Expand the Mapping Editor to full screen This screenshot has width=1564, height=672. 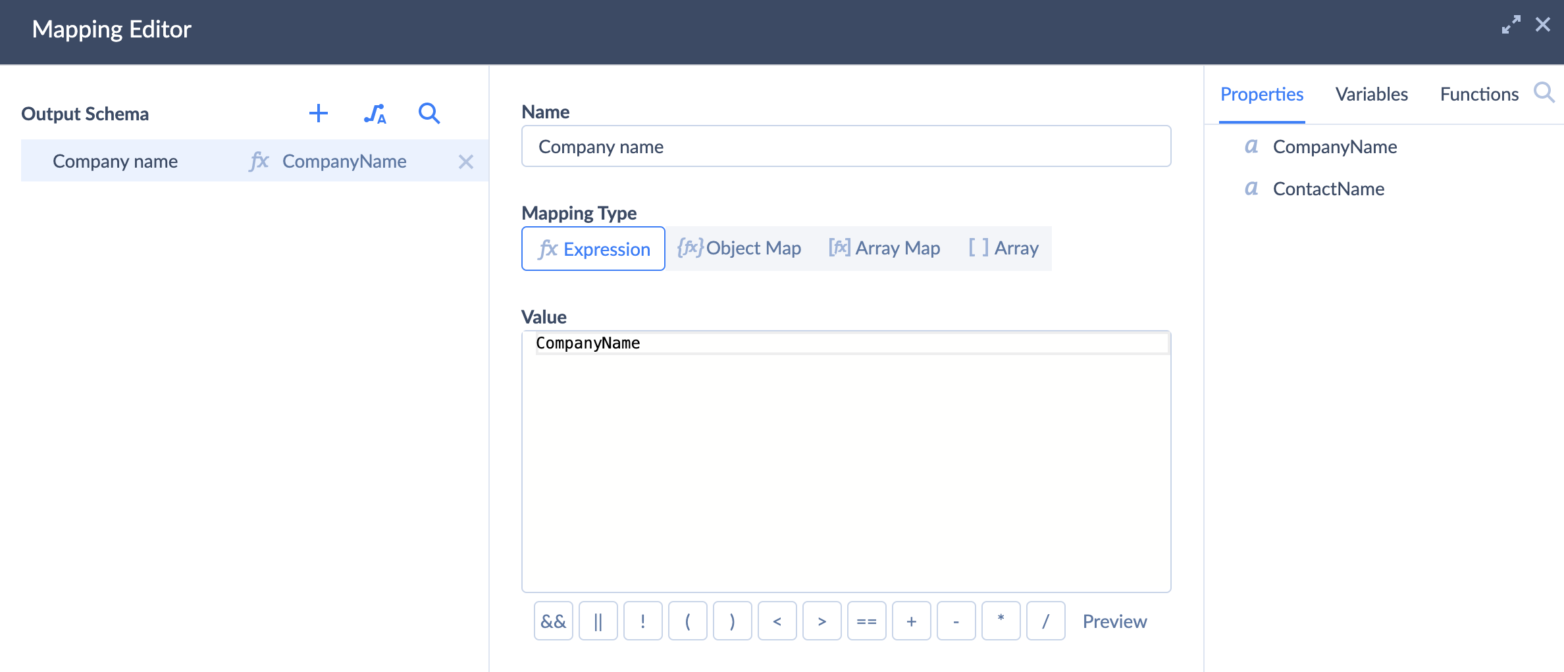coord(1511,25)
